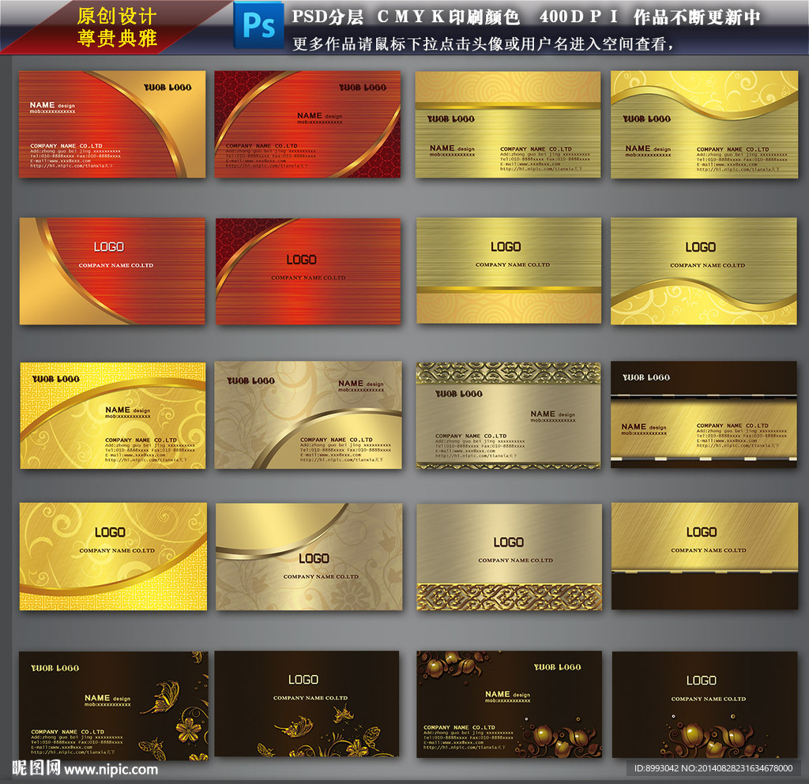Viewport: 809px width, 784px height.
Task: Click YUOR LOGO text on dark butterfly front card
Action: 55,668
